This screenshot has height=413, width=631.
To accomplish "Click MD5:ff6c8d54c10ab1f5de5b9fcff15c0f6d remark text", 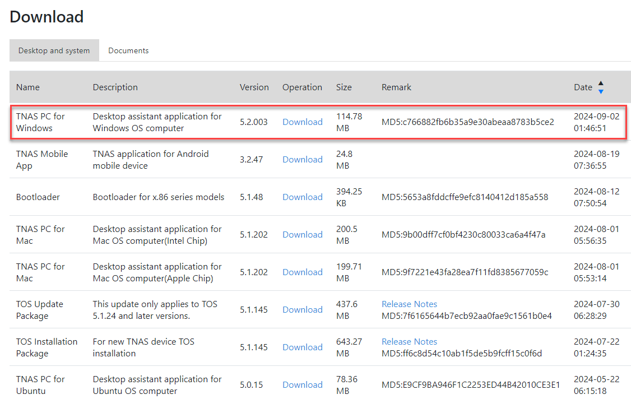I will (x=462, y=354).
